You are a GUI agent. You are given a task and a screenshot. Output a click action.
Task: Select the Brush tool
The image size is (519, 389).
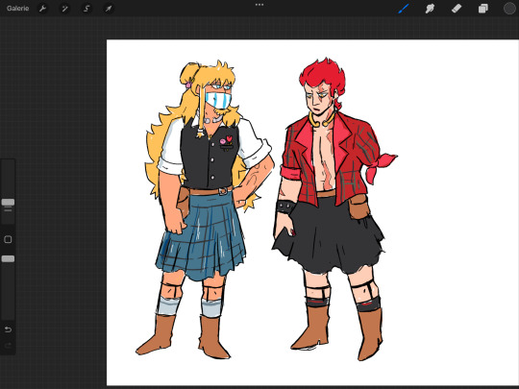[x=404, y=9]
